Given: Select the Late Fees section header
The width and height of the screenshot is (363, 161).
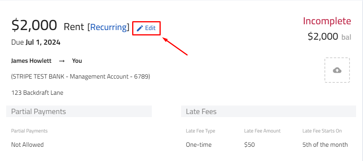Looking at the screenshot, I should click(x=269, y=111).
